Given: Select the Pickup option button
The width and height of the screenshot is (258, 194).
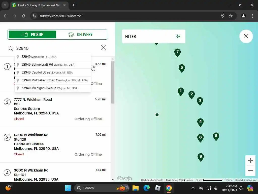Looking at the screenshot, I should coord(33,34).
